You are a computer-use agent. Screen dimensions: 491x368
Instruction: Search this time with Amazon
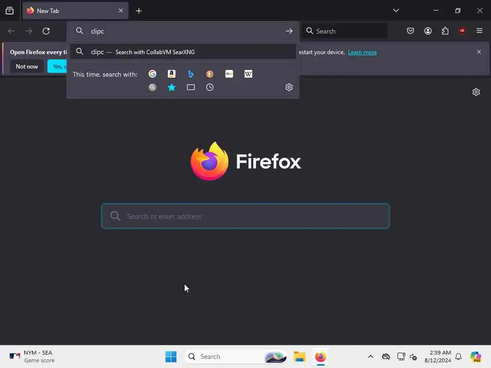click(x=172, y=74)
